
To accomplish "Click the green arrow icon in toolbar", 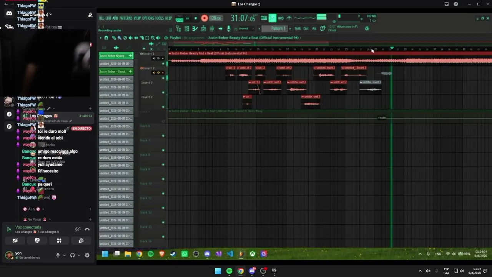I will click(x=220, y=28).
